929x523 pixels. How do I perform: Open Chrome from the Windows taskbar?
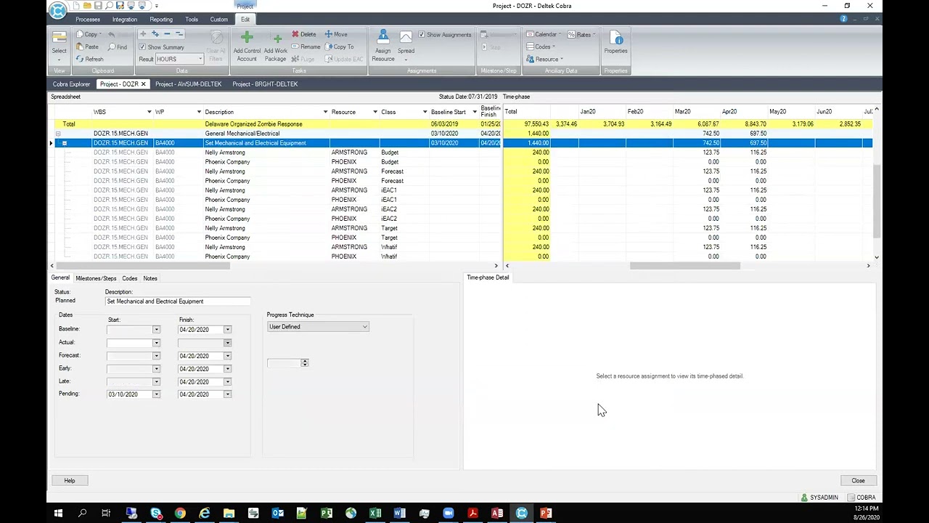(180, 514)
